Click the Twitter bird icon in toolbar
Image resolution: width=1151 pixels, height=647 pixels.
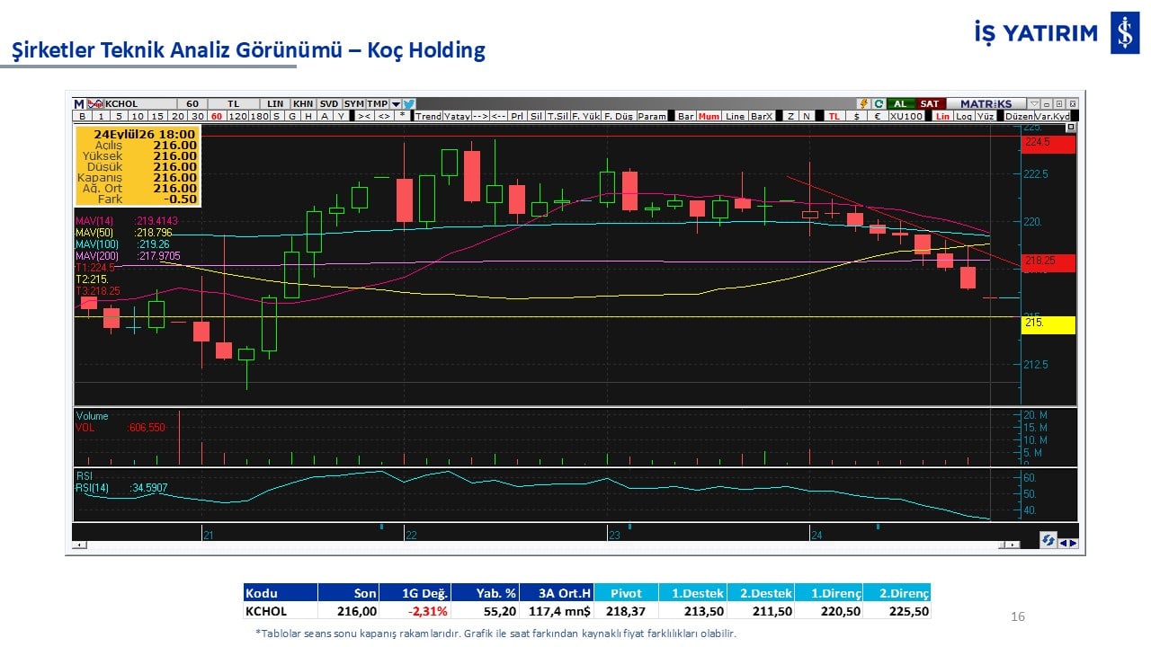[x=408, y=104]
